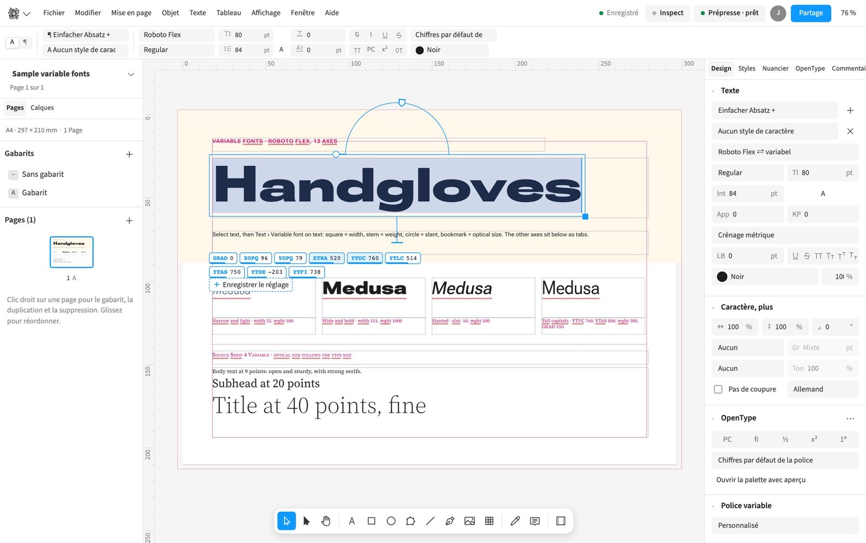The height and width of the screenshot is (543, 866).
Task: Toggle fi ligatures in OpenType row
Action: (756, 439)
